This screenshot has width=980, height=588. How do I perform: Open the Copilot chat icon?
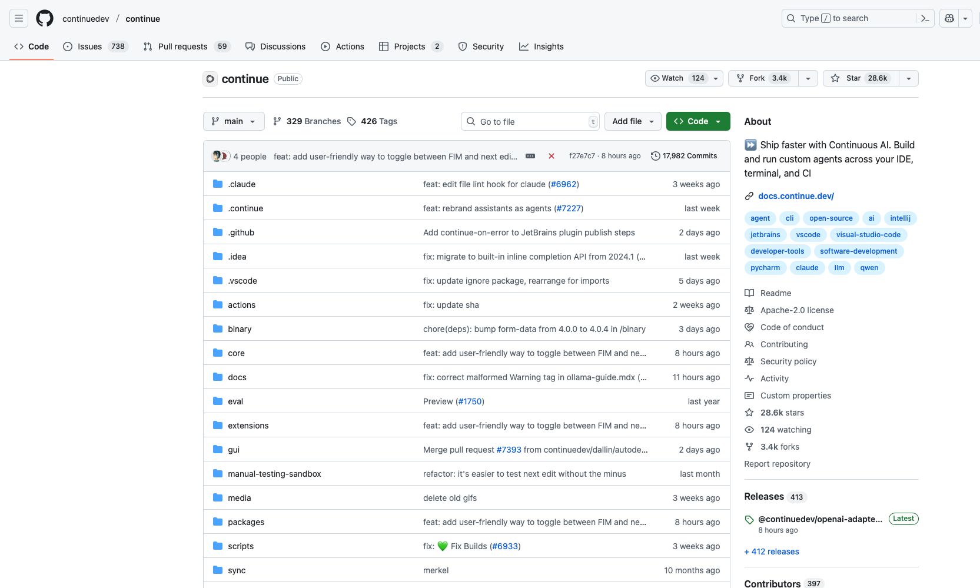(x=949, y=18)
